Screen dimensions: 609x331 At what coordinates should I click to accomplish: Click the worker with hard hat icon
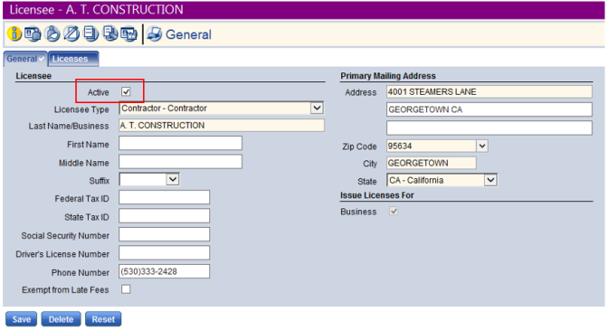[x=52, y=33]
